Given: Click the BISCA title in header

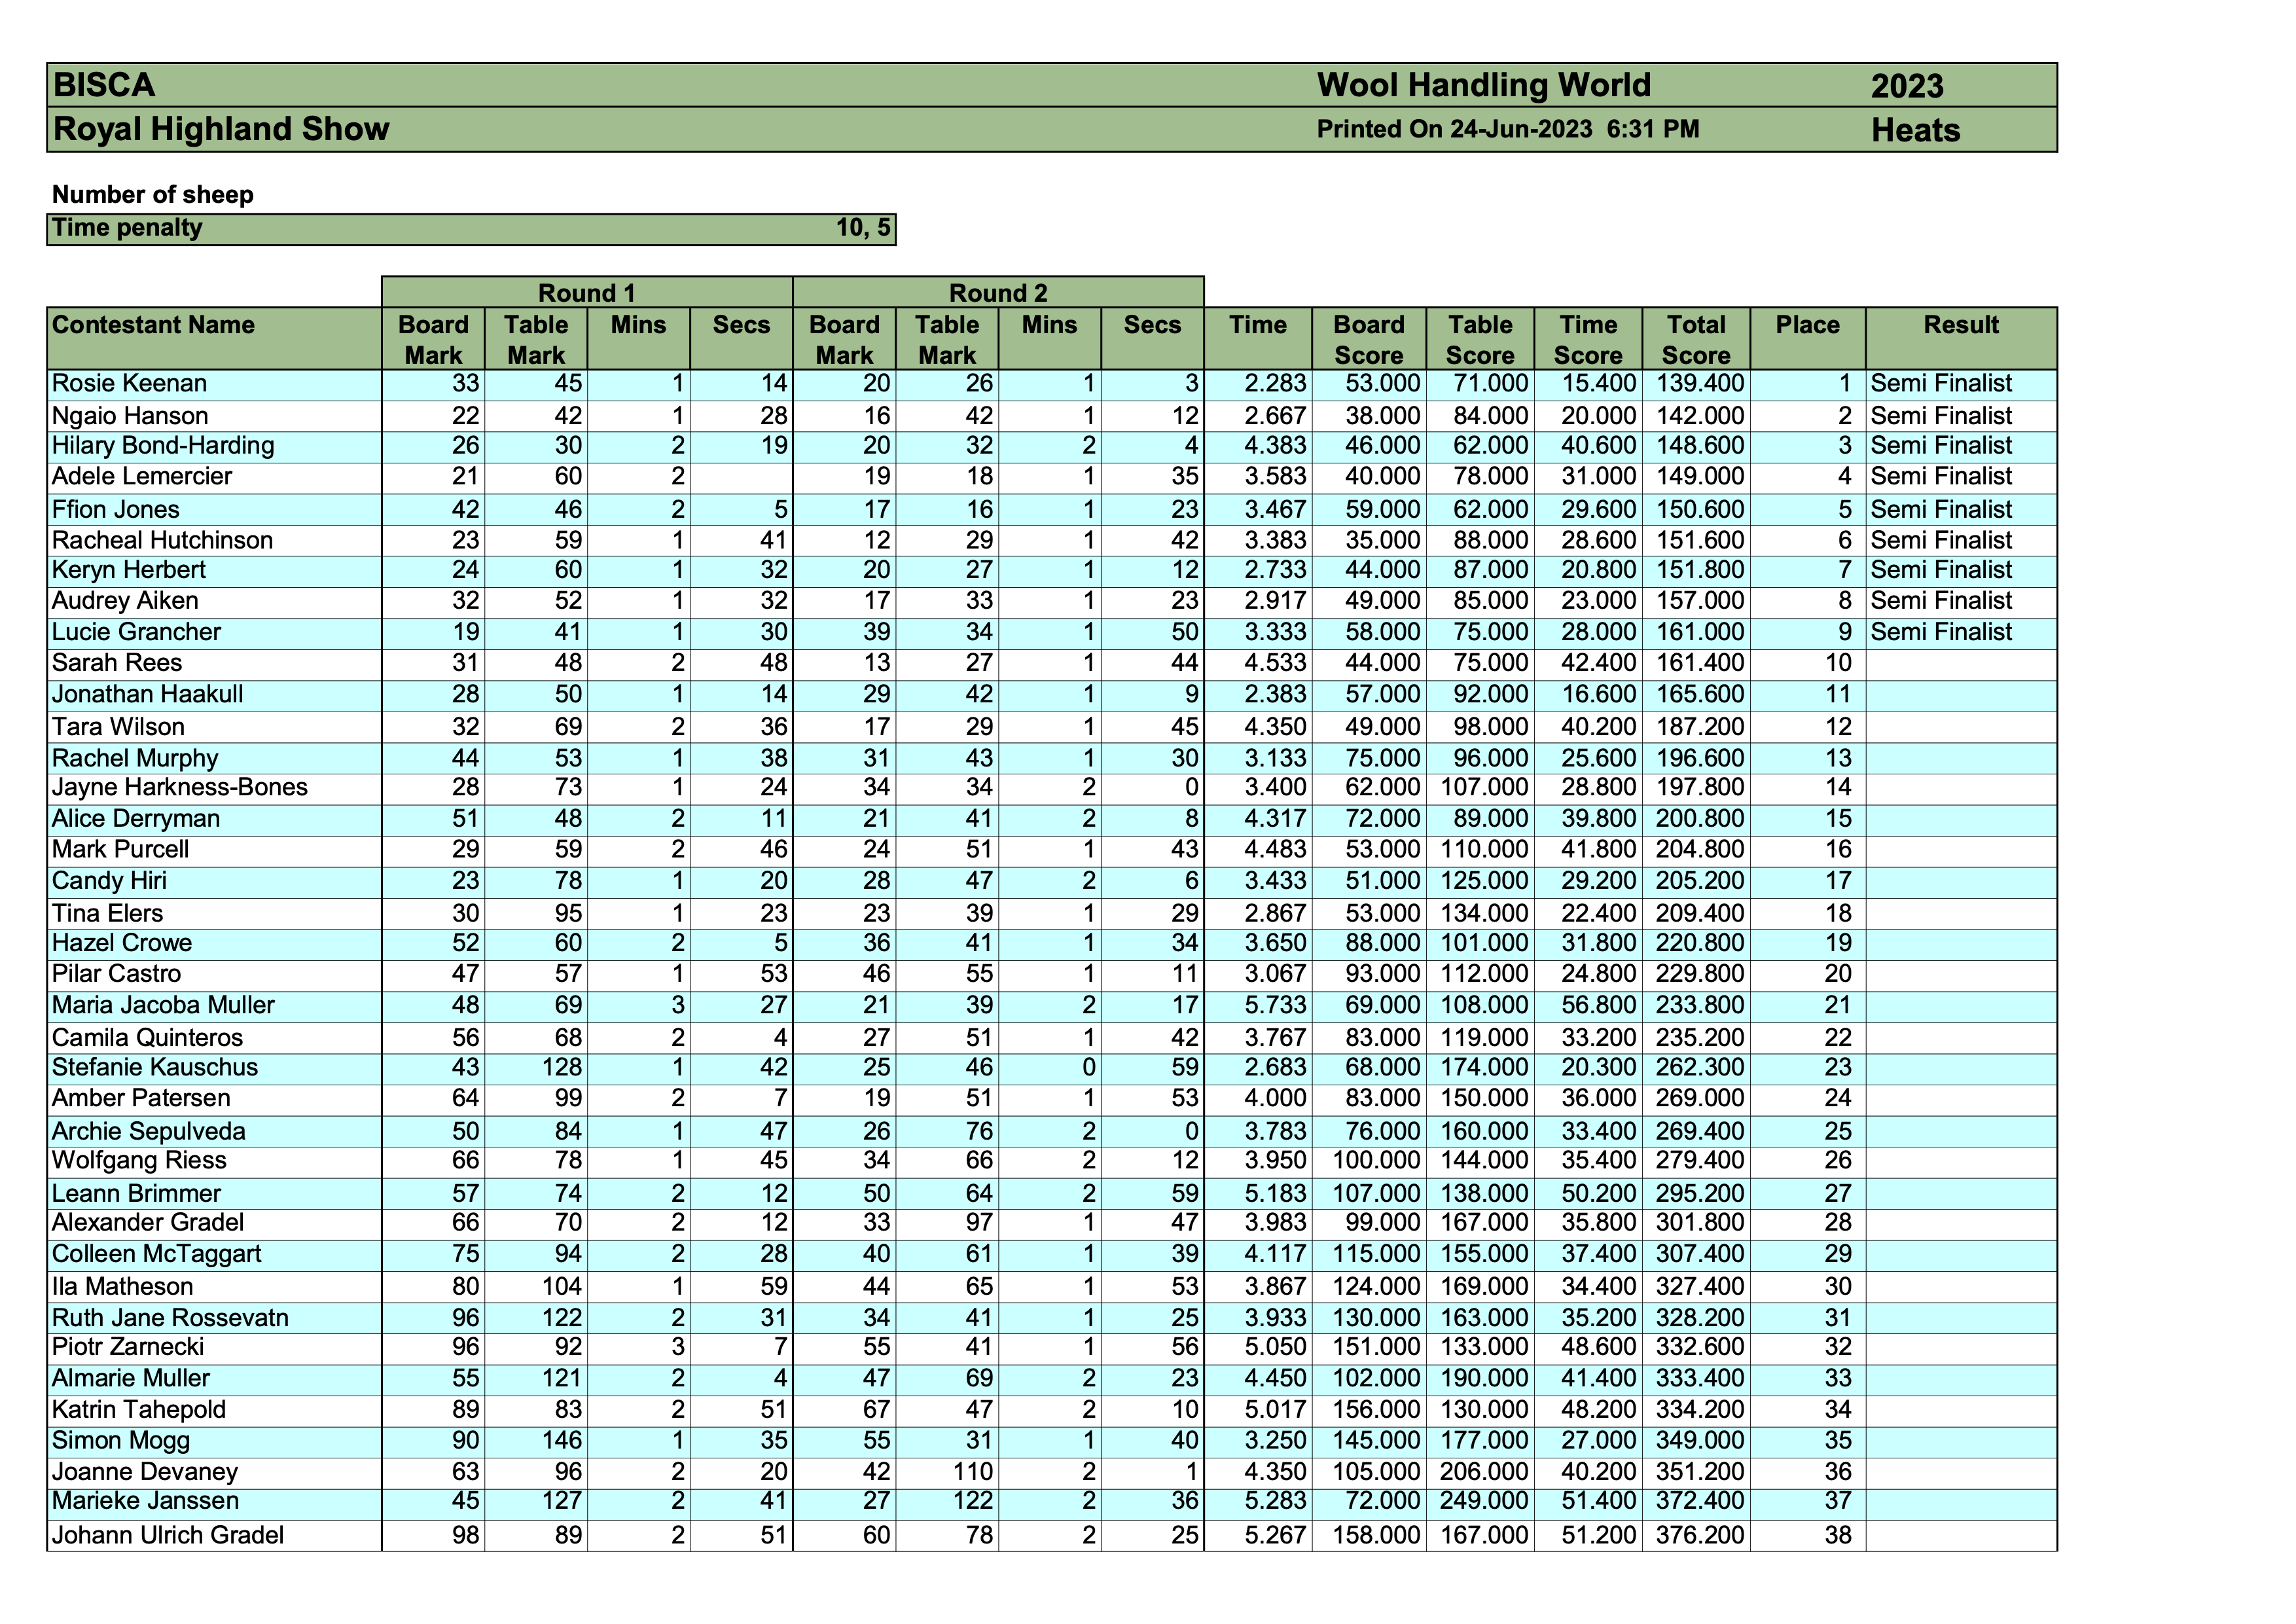Looking at the screenshot, I should (104, 85).
